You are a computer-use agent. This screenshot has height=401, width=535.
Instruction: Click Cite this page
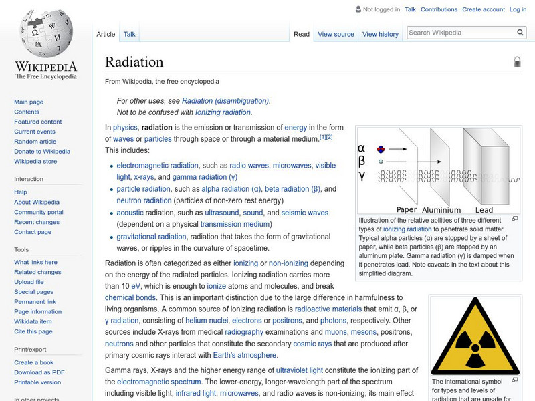pos(33,331)
